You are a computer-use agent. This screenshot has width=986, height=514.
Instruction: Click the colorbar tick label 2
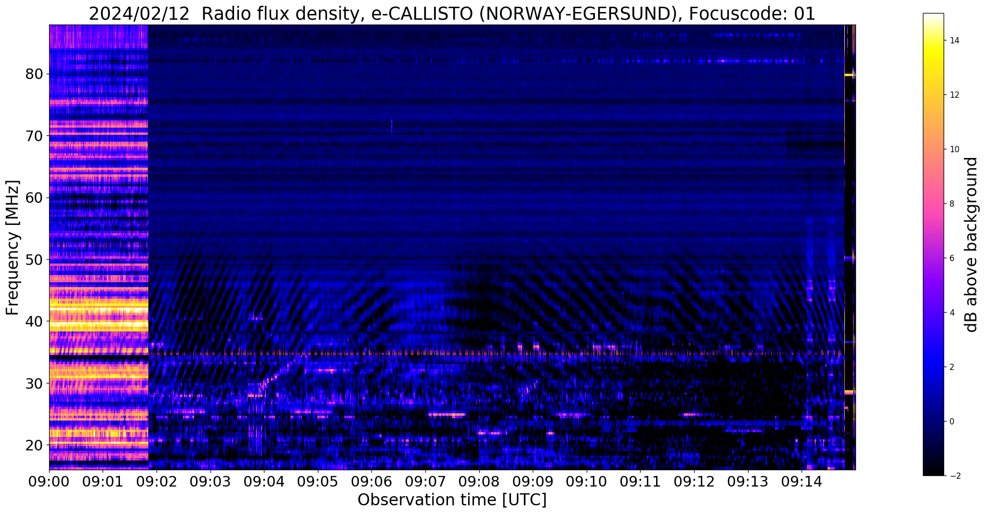click(951, 367)
